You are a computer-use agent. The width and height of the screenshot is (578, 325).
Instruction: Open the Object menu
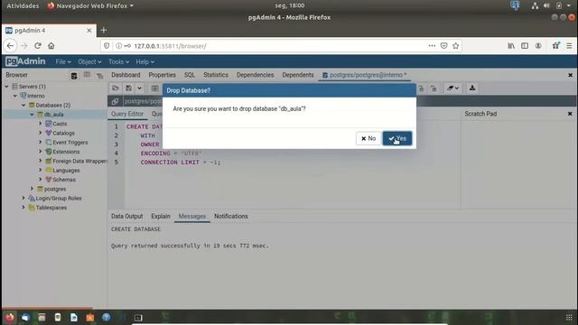(x=89, y=62)
